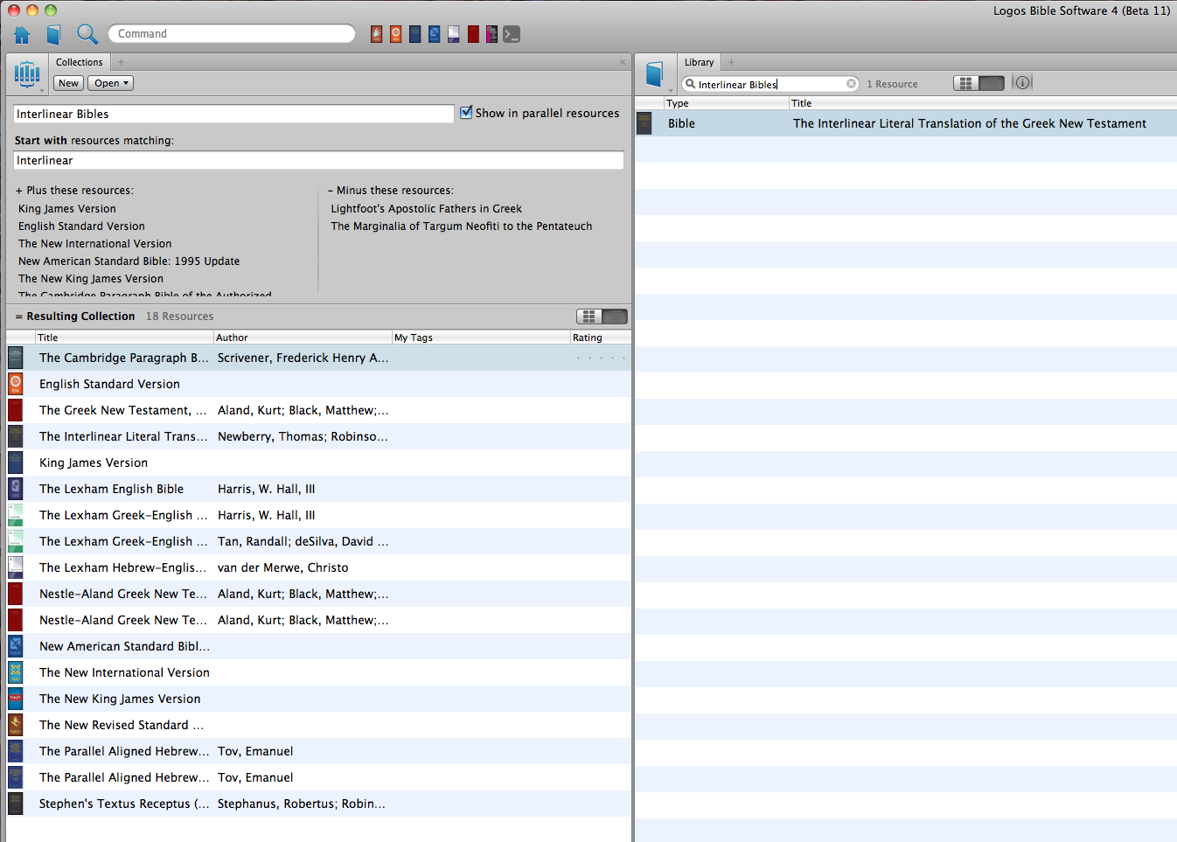Switch Resulting Collection to list view
This screenshot has width=1177, height=842.
[615, 317]
